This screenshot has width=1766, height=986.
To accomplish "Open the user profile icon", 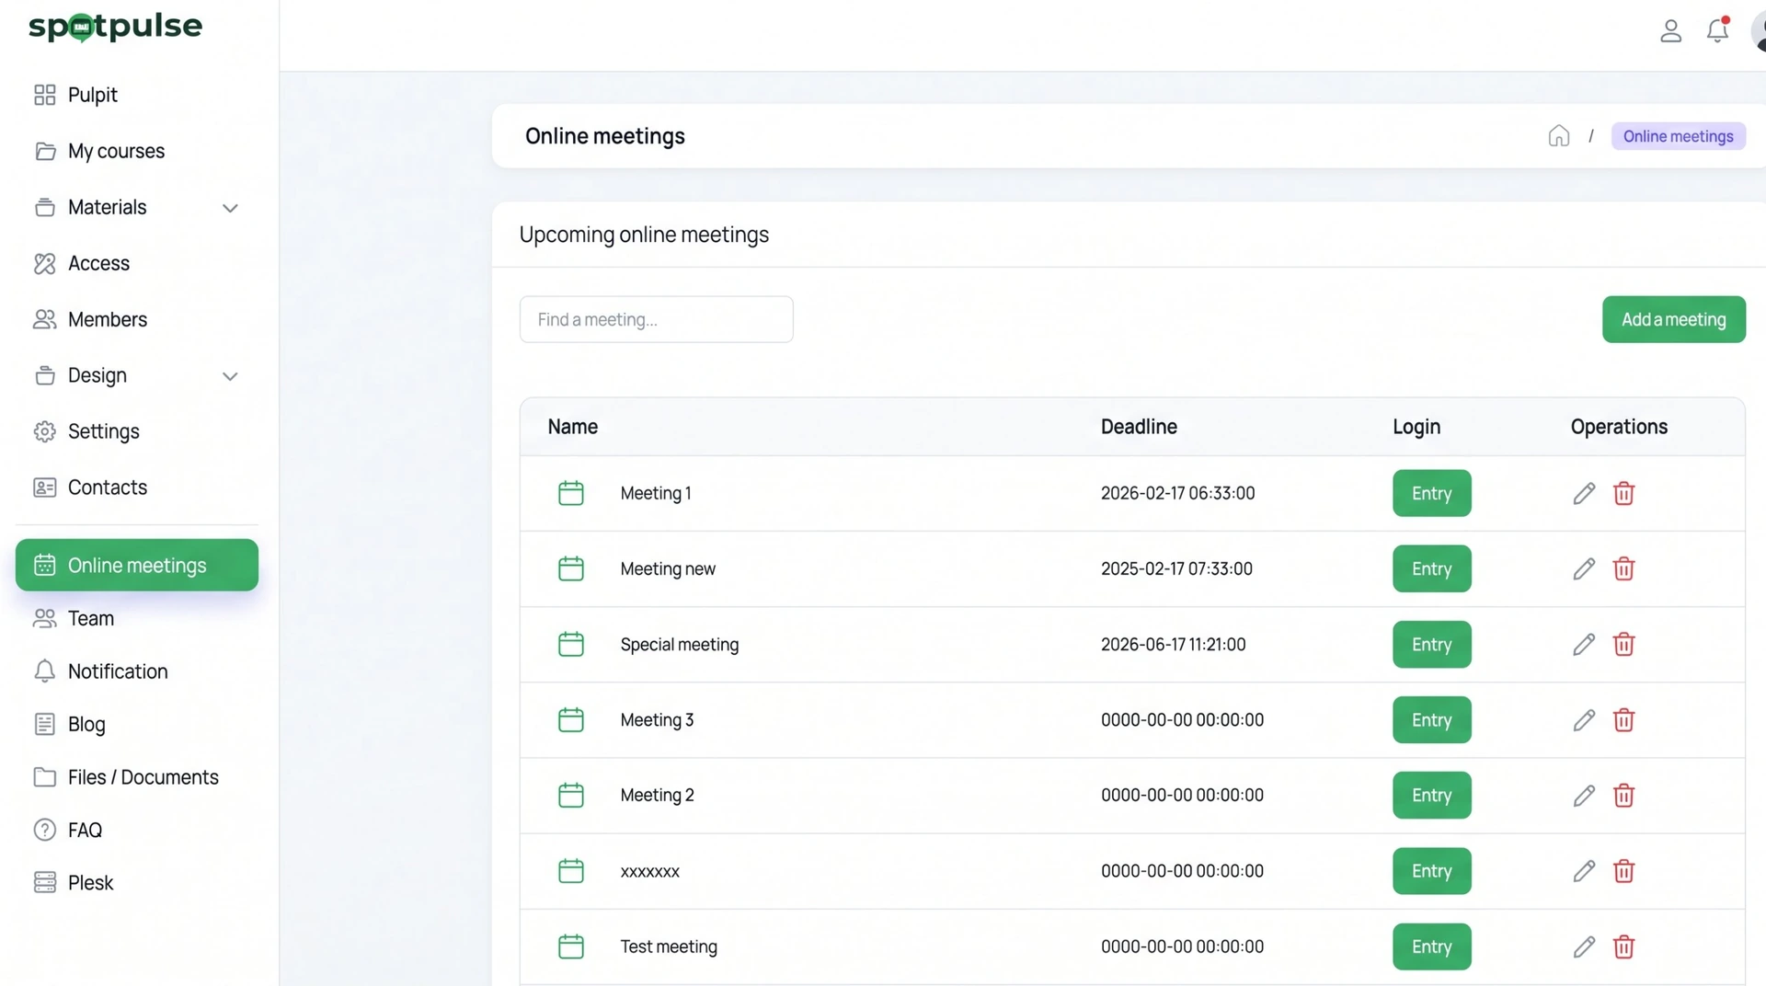I will (x=1670, y=31).
